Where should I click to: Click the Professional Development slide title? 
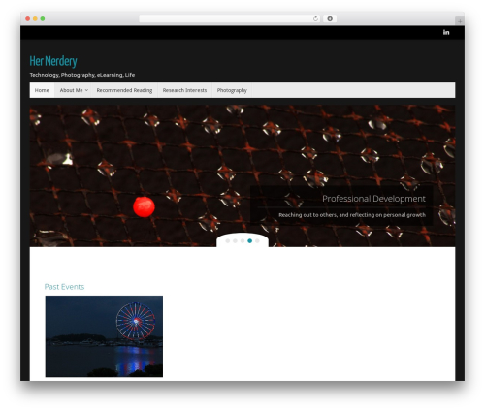point(373,199)
